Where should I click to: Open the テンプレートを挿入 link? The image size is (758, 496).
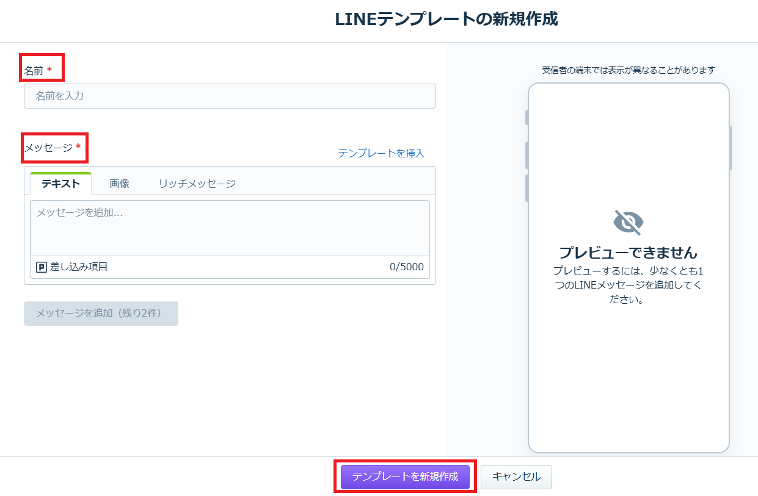pyautogui.click(x=381, y=153)
